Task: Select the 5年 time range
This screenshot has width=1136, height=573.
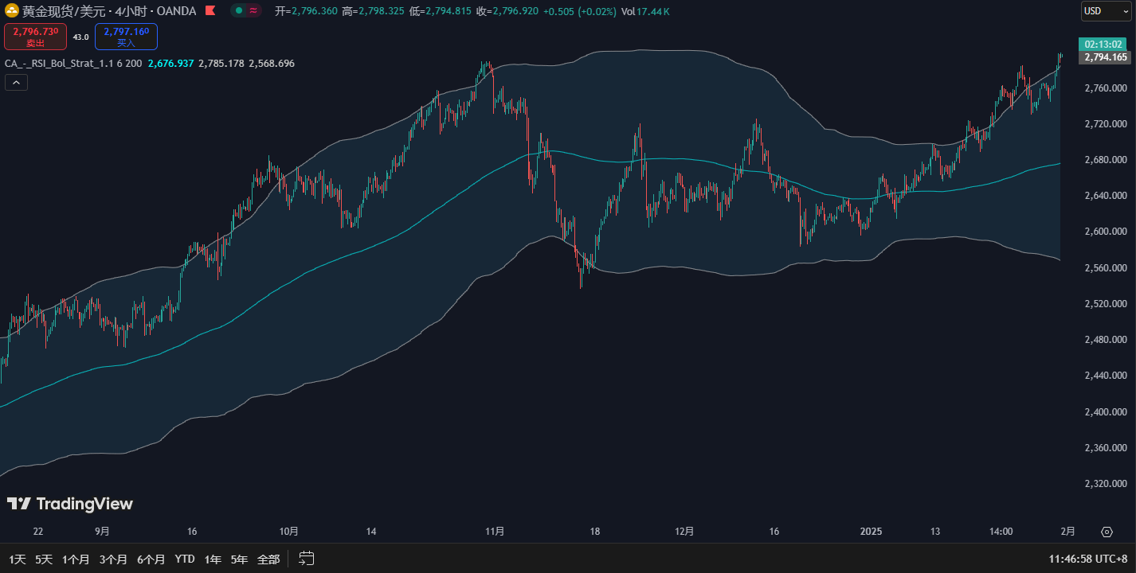Action: coord(239,559)
